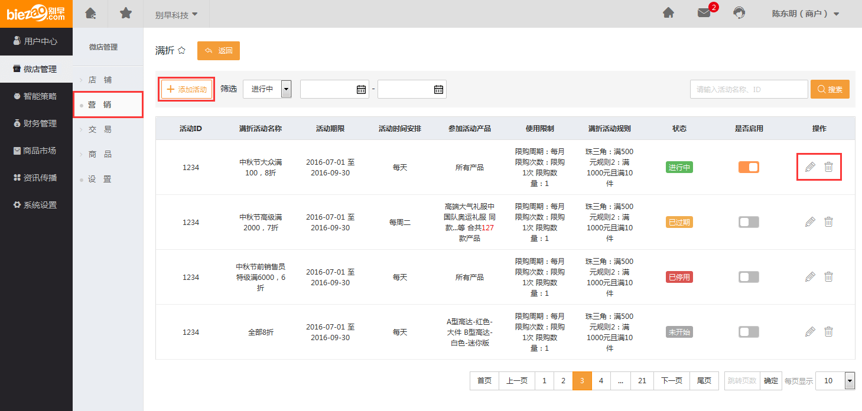Disable the 中秋节大众满100，8折 activity toggle
Viewport: 862px width, 411px height.
pyautogui.click(x=749, y=167)
